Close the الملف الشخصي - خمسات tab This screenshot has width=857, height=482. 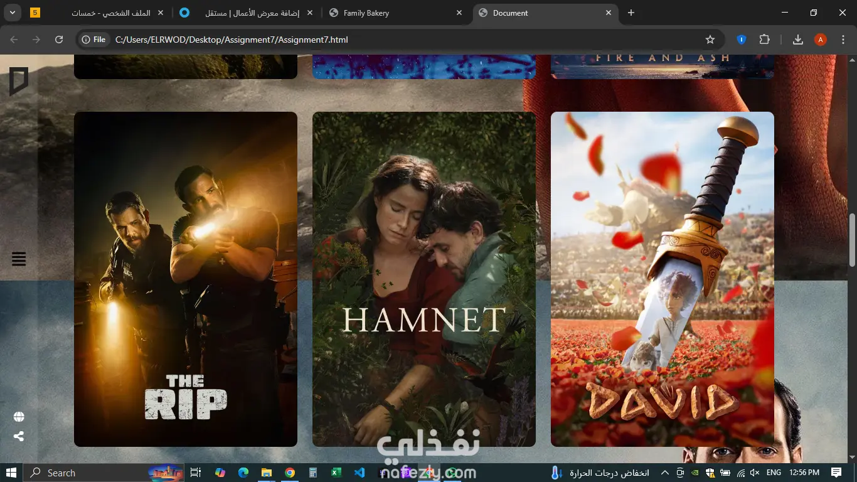point(161,13)
